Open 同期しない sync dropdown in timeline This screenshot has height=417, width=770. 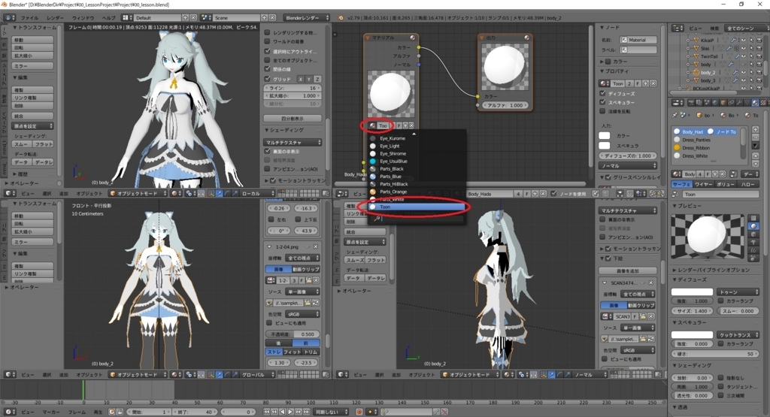pos(332,412)
